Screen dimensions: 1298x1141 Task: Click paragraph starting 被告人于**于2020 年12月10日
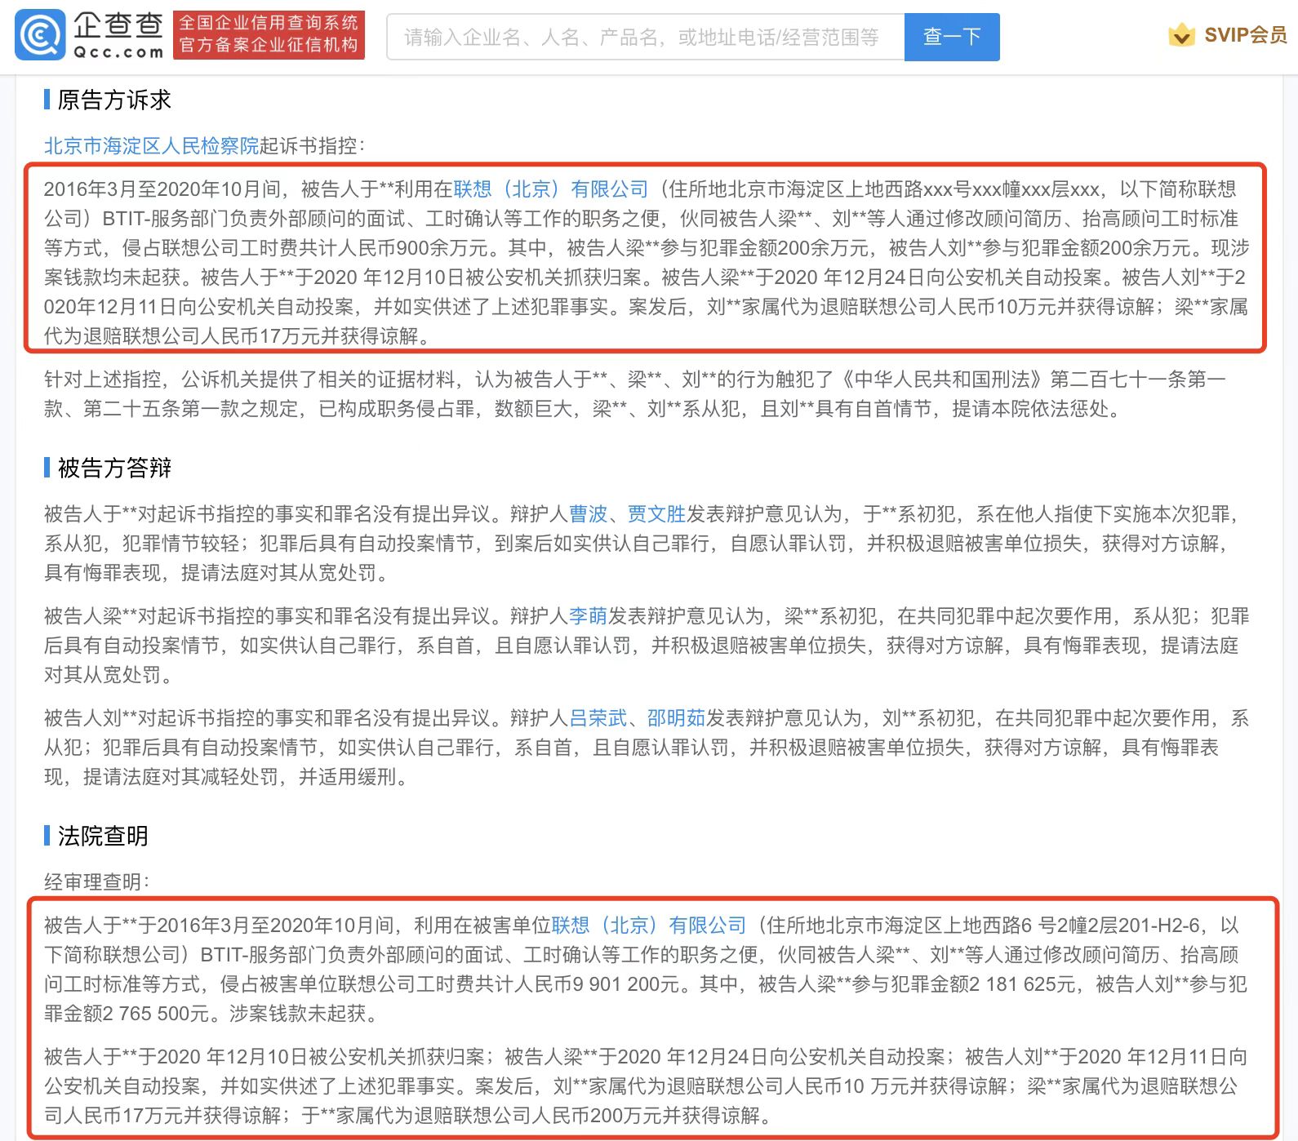[x=647, y=1086]
